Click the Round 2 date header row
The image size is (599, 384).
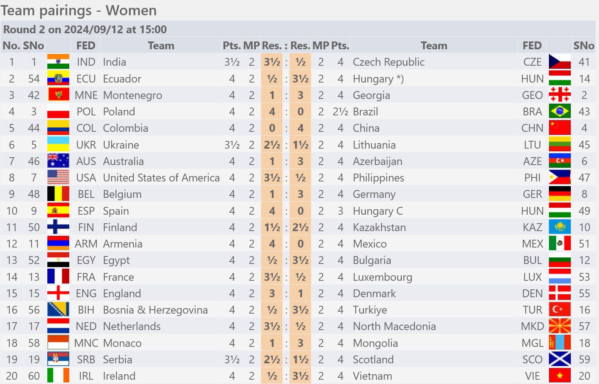pyautogui.click(x=298, y=29)
